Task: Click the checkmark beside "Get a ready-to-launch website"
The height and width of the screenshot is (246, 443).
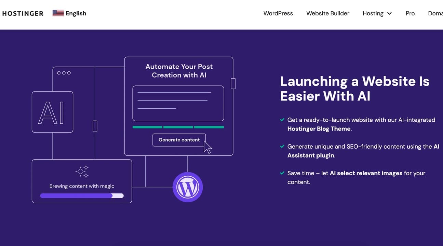Action: 282,120
